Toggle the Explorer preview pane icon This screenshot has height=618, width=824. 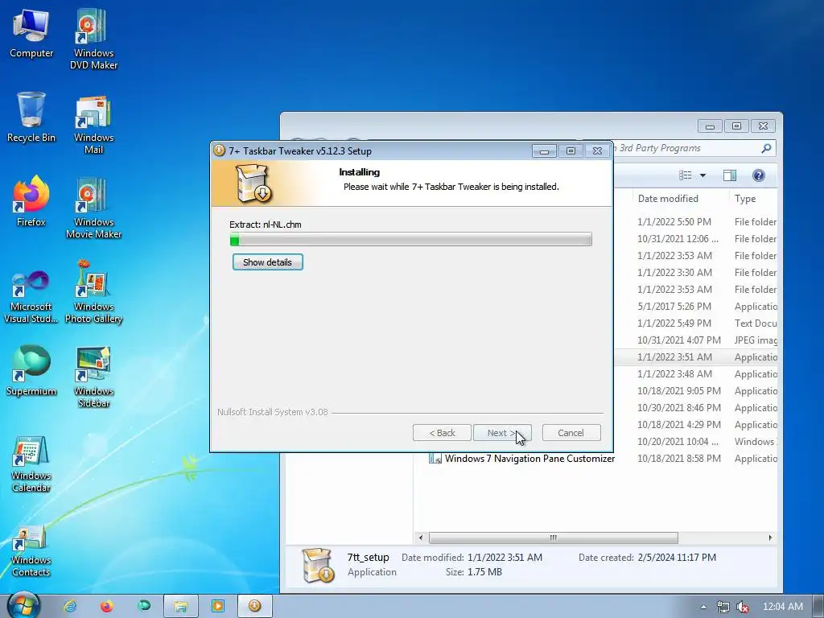tap(730, 175)
